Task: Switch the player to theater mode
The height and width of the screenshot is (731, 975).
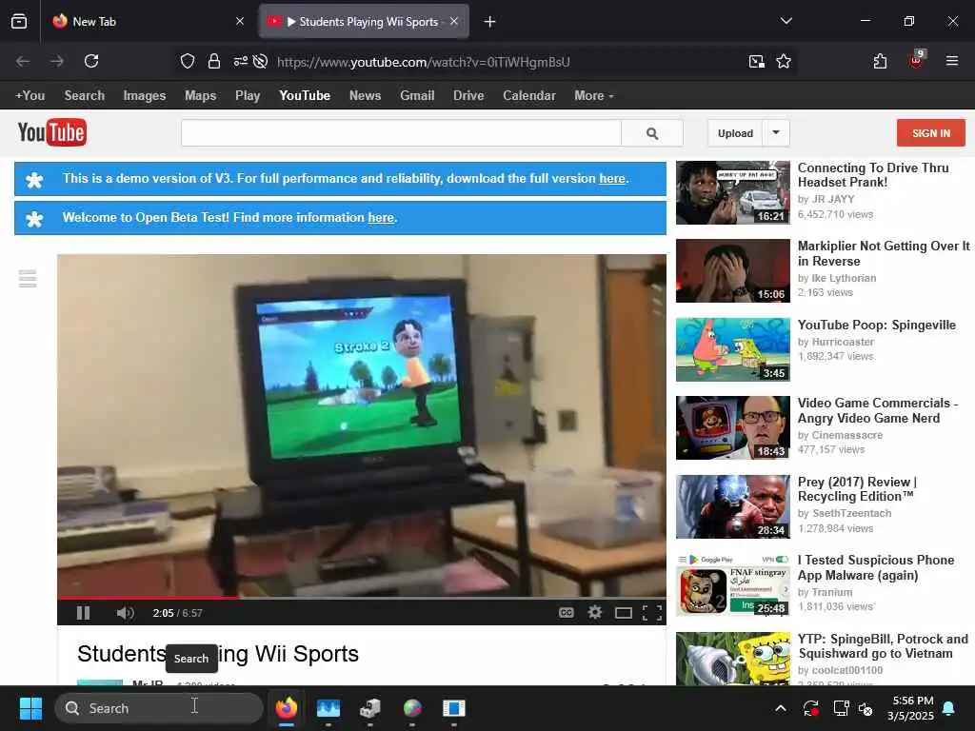Action: [x=623, y=613]
